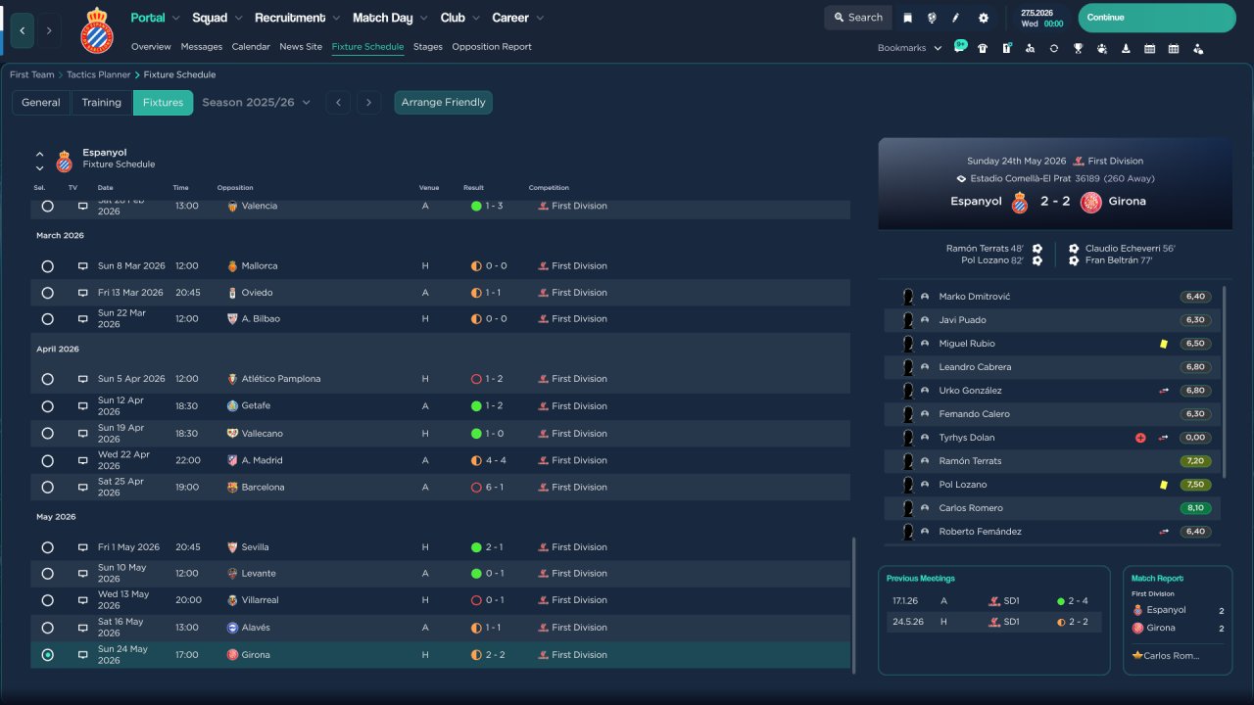Select the A. Bilbao fixture radio button
Image resolution: width=1254 pixels, height=705 pixels.
(x=47, y=319)
